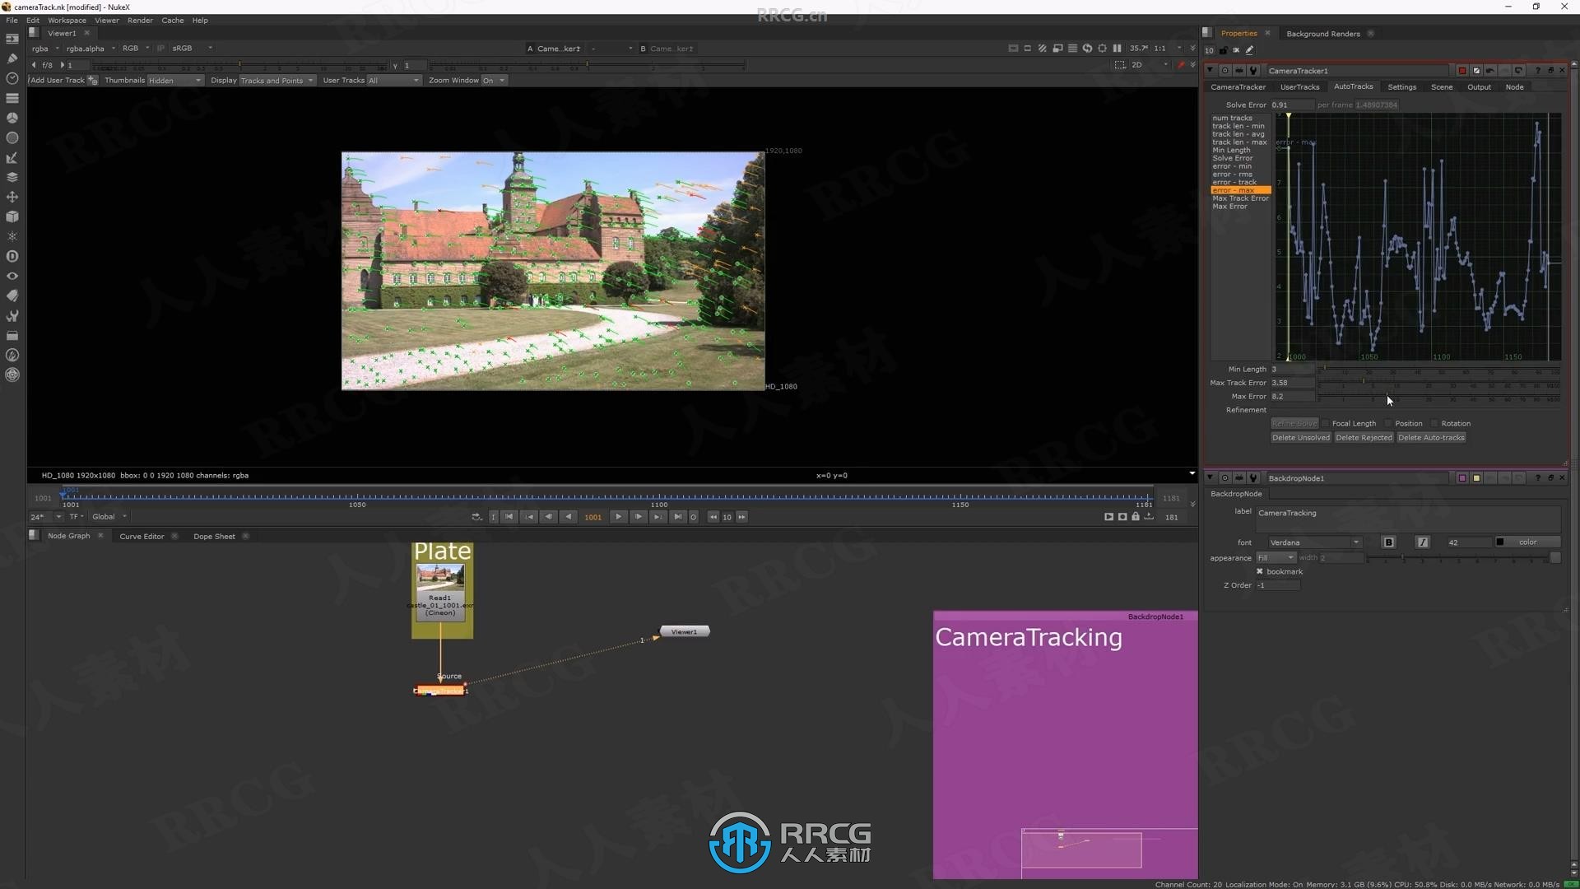This screenshot has width=1580, height=889.
Task: Toggle italic font for backdrop label
Action: [1423, 542]
